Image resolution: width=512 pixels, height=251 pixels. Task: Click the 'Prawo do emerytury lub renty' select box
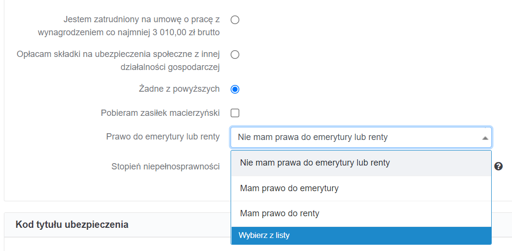[x=361, y=137]
